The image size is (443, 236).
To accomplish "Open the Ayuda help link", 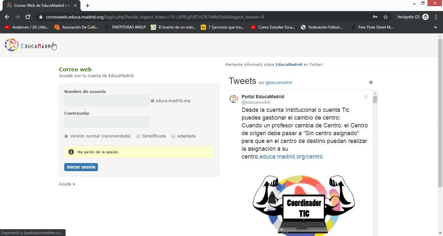I will [x=65, y=184].
